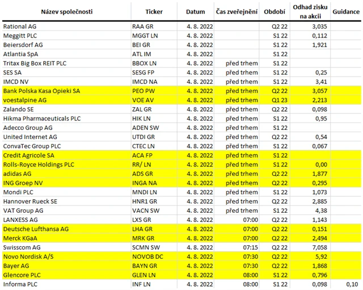363x290 pixels.
Task: Click the BAYN GR ticker cell
Action: tap(145, 266)
